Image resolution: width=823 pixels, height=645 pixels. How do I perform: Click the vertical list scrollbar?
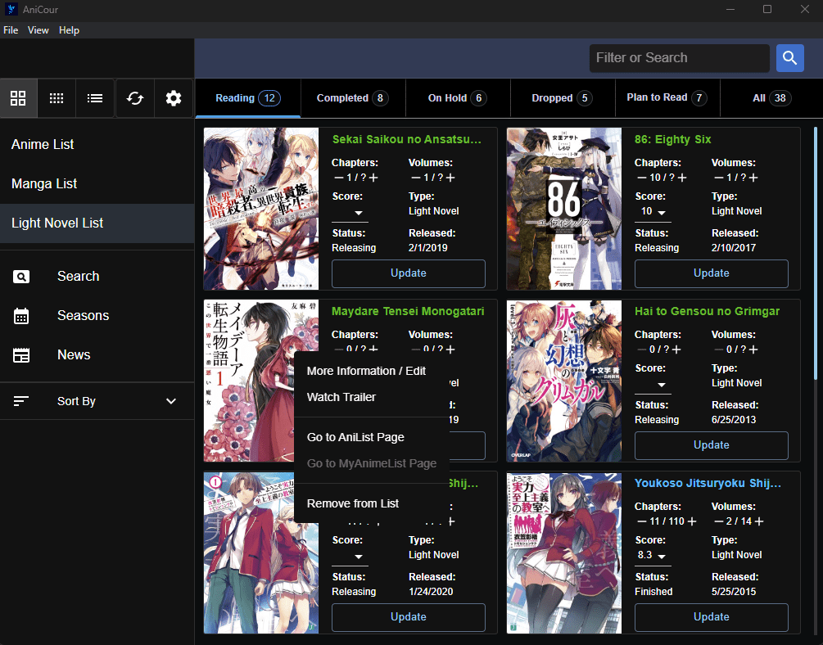point(815,253)
